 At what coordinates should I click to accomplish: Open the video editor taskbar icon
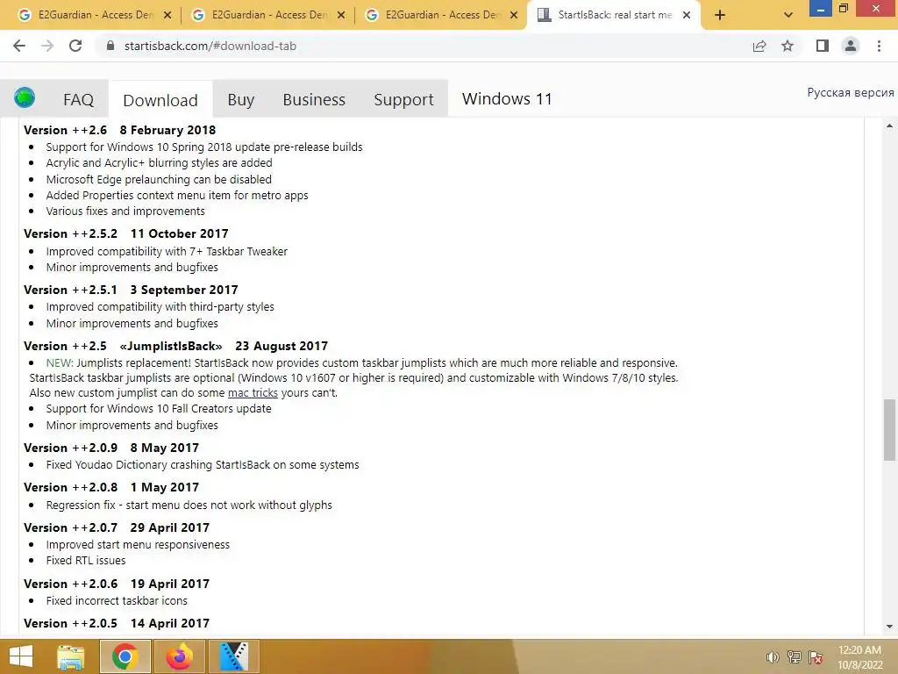pos(233,656)
